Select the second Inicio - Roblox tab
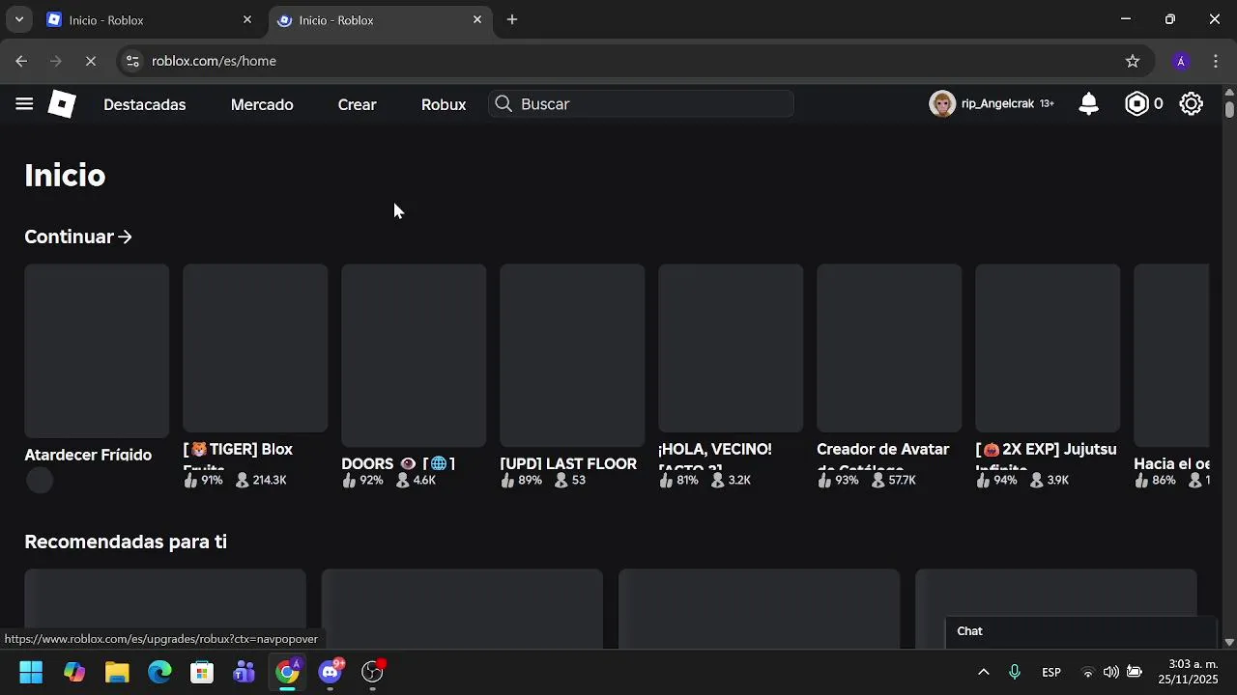This screenshot has height=695, width=1237. [380, 19]
